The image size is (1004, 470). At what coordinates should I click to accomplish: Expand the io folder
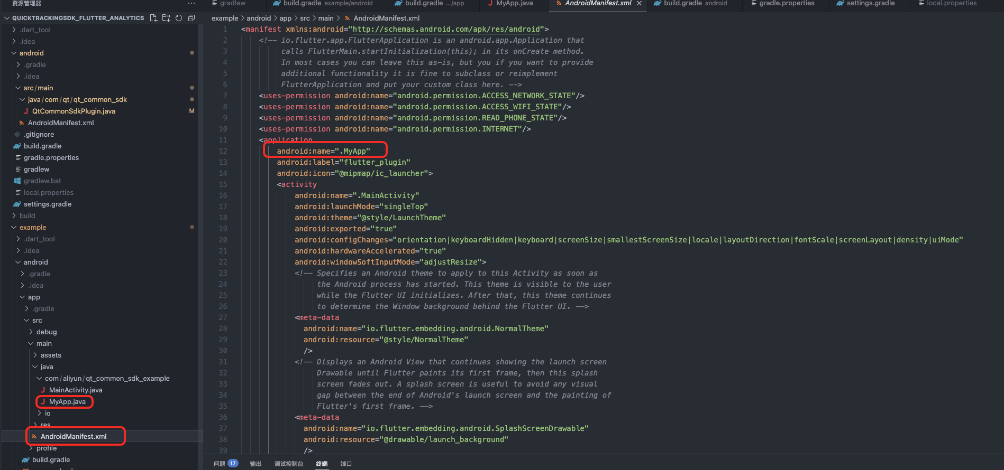48,413
